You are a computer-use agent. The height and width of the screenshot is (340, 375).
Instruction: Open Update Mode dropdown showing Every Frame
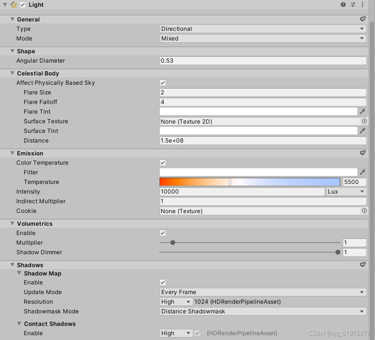pyautogui.click(x=263, y=292)
